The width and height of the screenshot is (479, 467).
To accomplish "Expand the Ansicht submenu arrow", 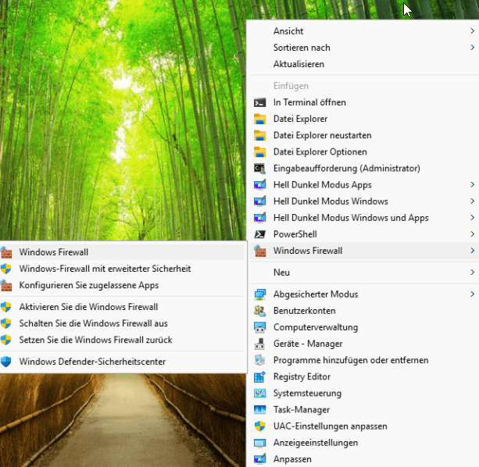I will tap(472, 31).
